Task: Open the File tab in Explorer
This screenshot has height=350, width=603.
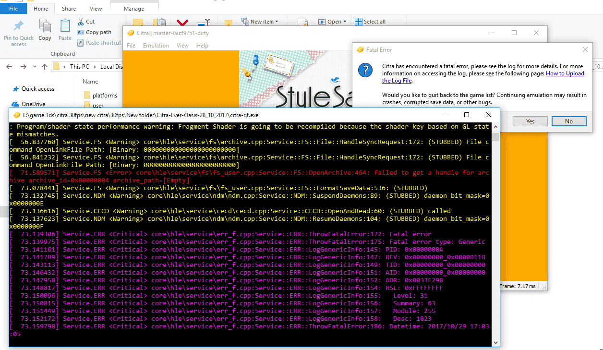Action: click(x=13, y=8)
